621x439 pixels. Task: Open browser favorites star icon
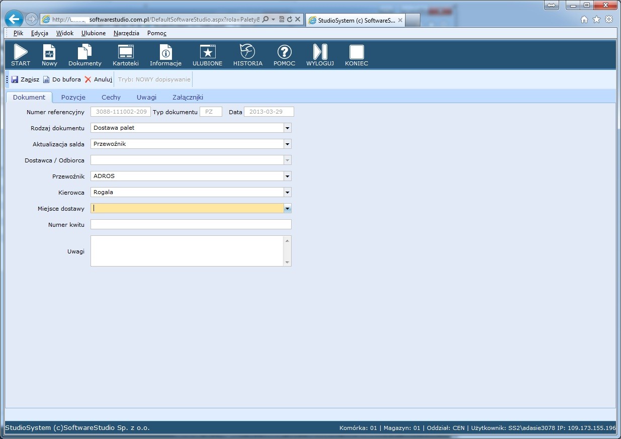tap(596, 20)
